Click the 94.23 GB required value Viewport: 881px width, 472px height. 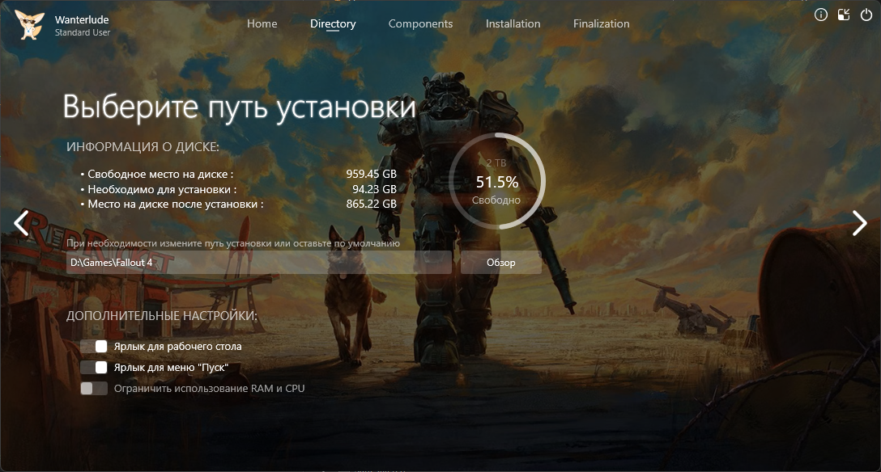[x=375, y=189]
